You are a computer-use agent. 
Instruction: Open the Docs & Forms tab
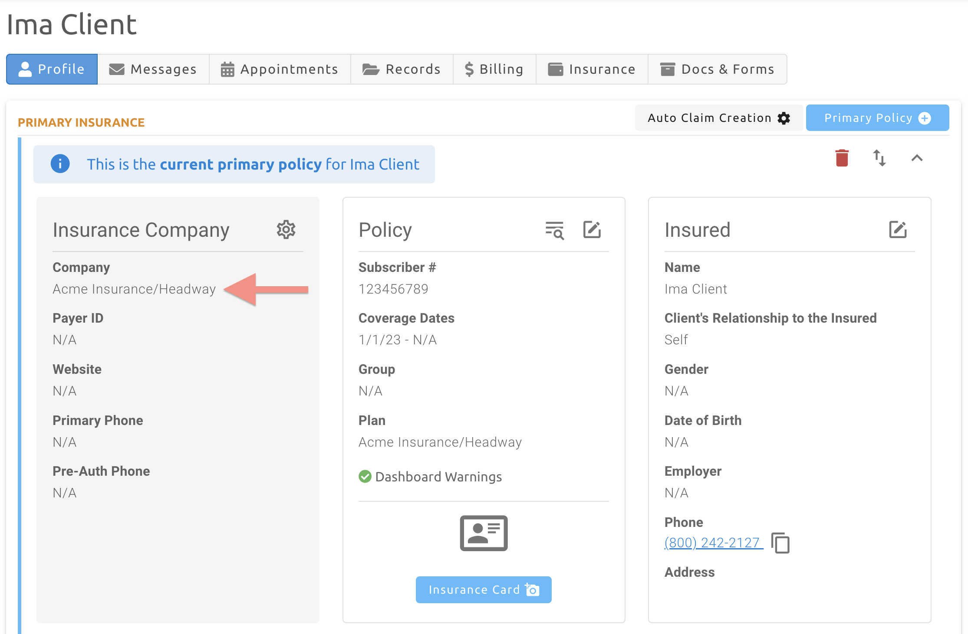click(717, 69)
